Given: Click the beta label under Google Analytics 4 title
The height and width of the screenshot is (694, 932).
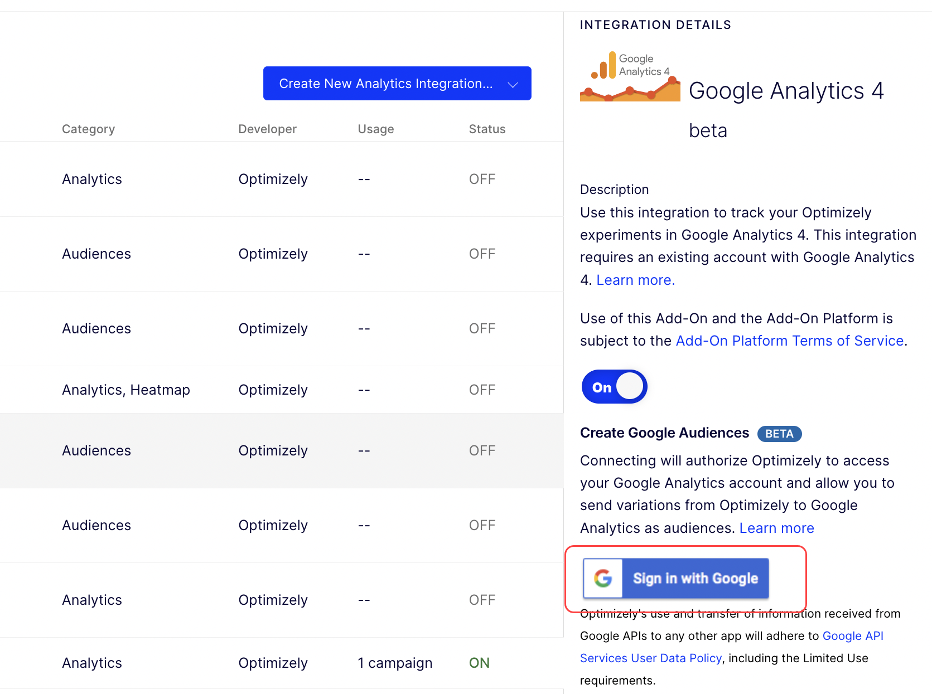Looking at the screenshot, I should pos(707,130).
